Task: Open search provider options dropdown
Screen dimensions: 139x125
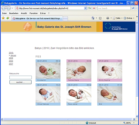Action: [x=136, y=8]
